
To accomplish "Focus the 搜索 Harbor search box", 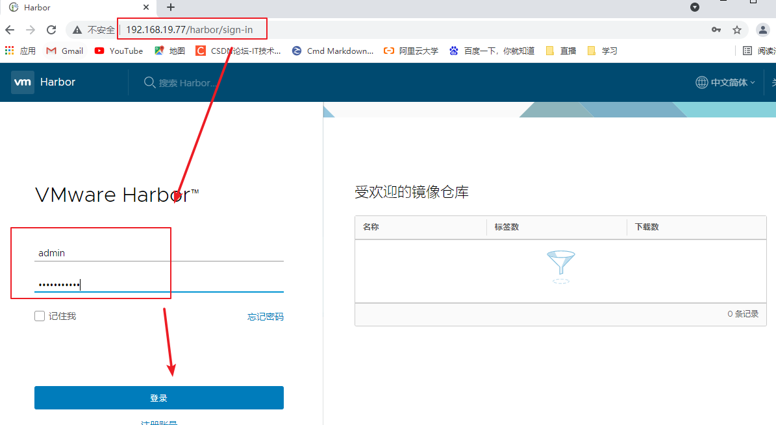I will 188,83.
